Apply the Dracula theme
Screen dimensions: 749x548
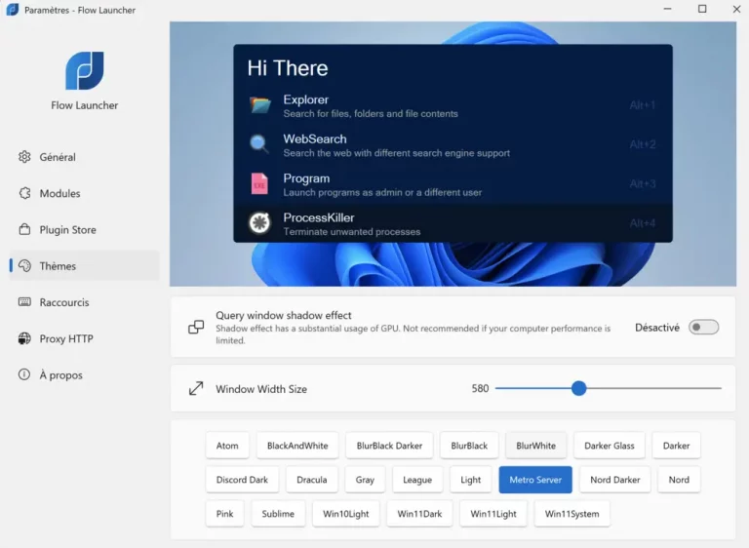click(312, 480)
